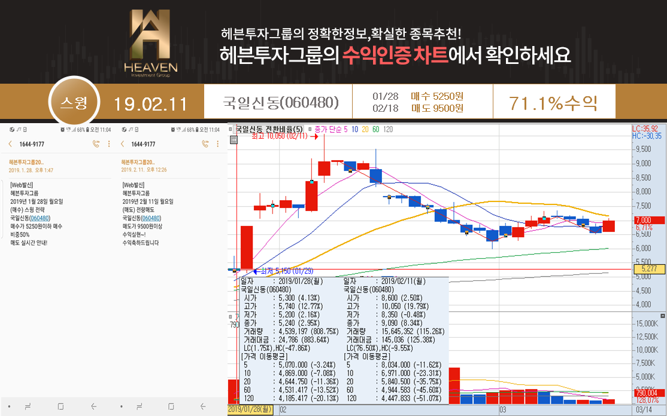Tap the back arrow in the right phone
The image size is (667, 416).
122,144
